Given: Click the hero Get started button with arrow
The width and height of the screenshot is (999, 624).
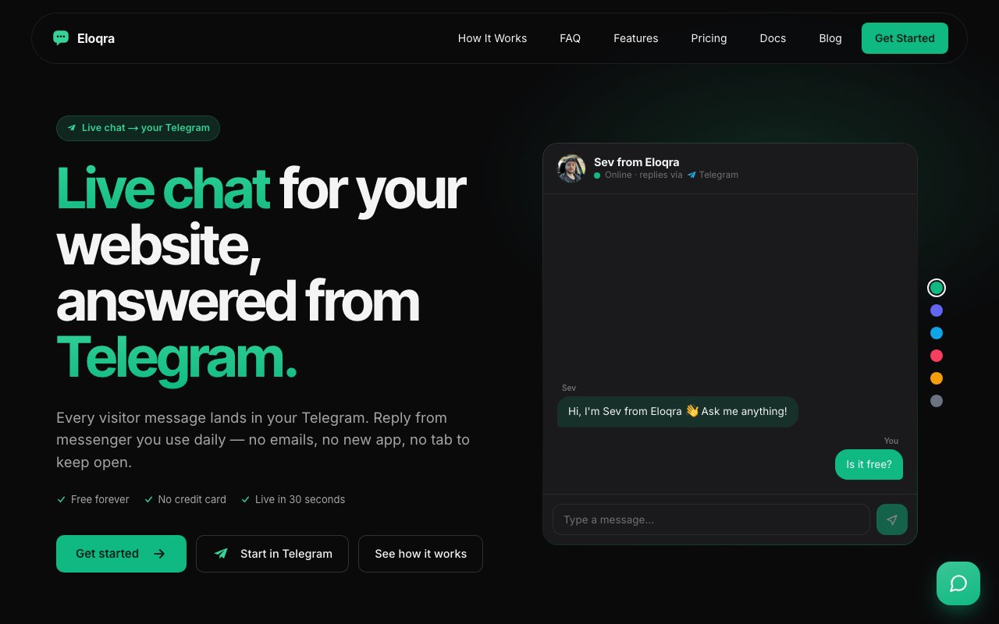Looking at the screenshot, I should point(121,554).
